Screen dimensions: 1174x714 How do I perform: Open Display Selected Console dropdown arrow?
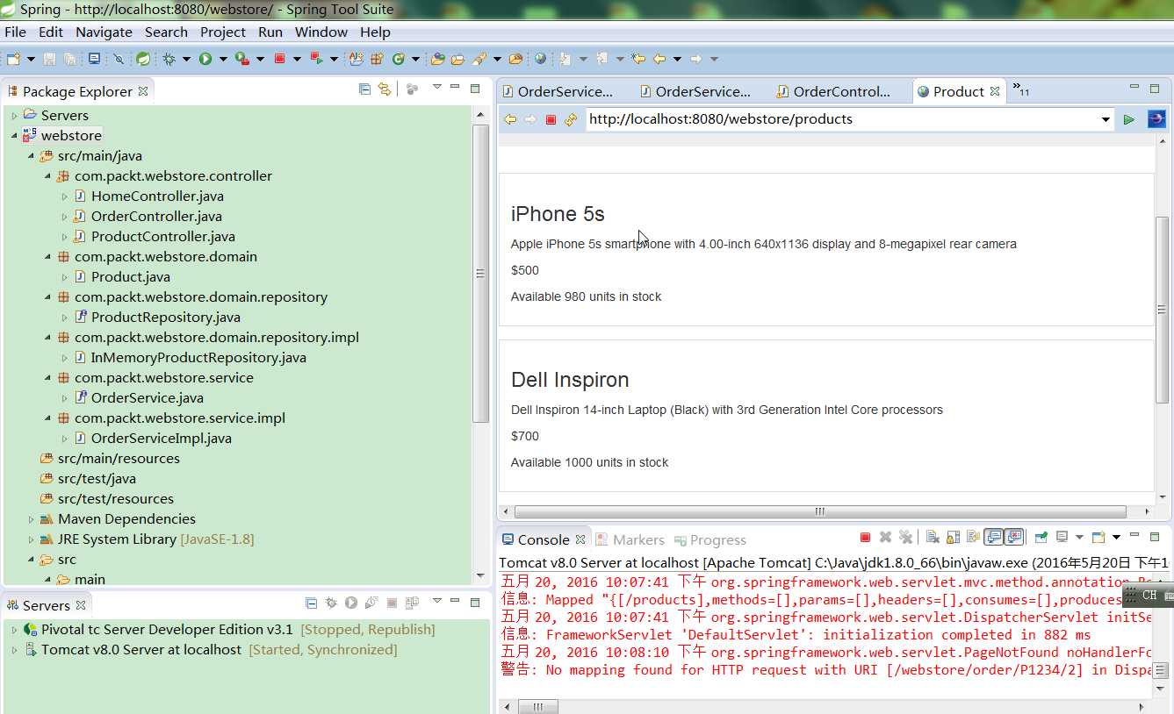tap(1079, 537)
